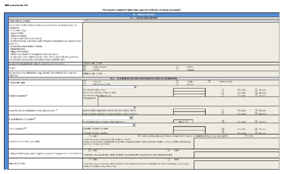Check the Diagnosztizálás status box
Screen dimensions: 282x174
[x=84, y=66]
